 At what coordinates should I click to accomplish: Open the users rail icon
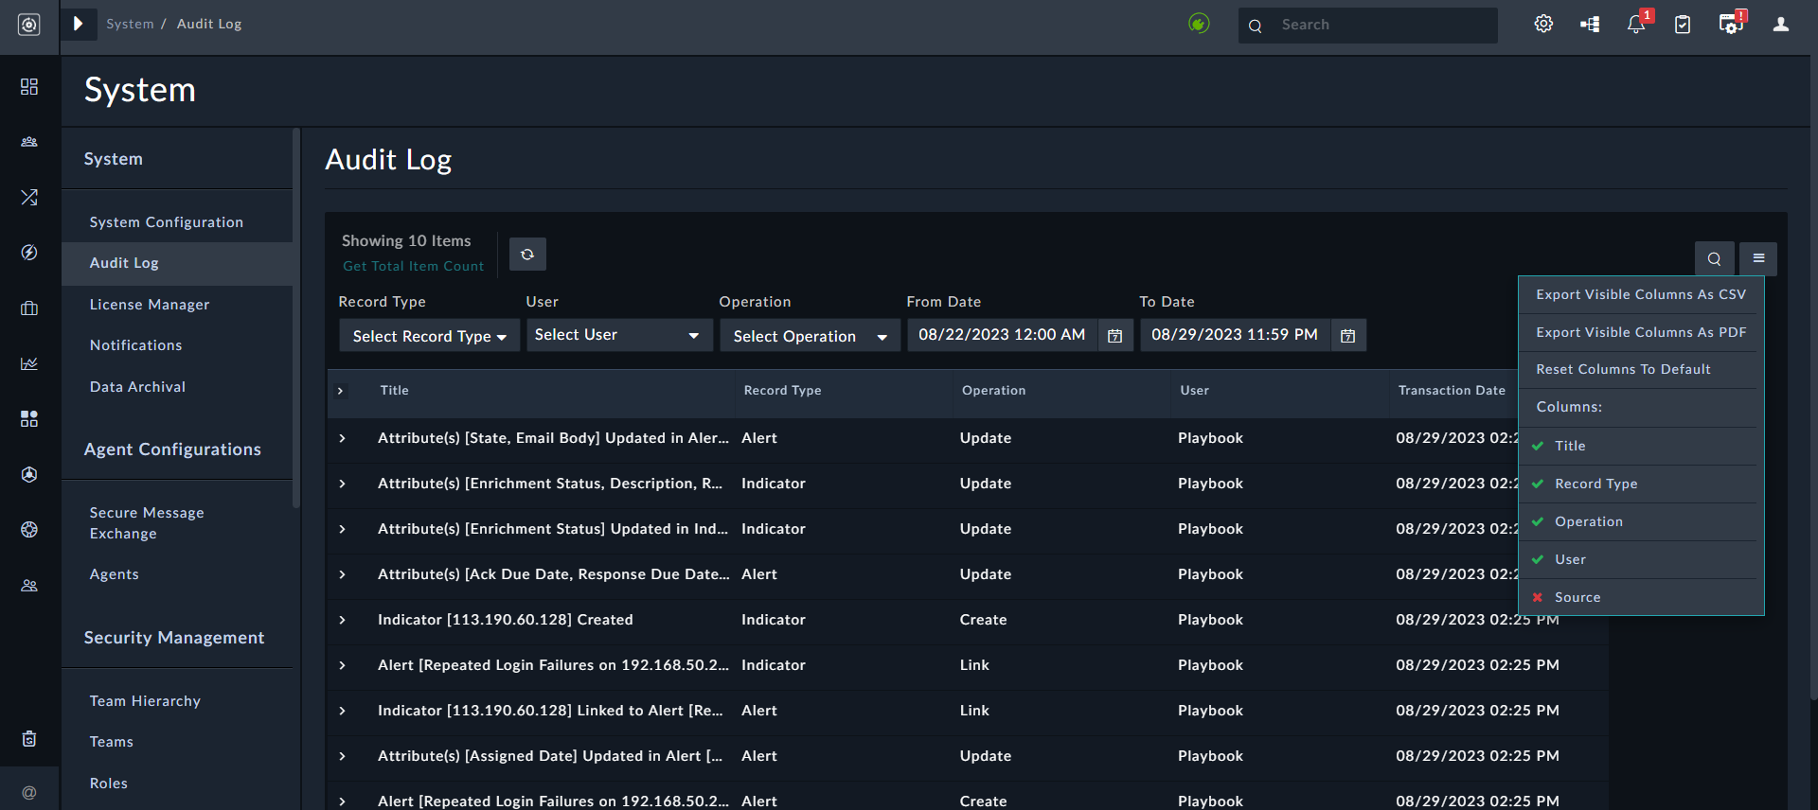tap(29, 585)
